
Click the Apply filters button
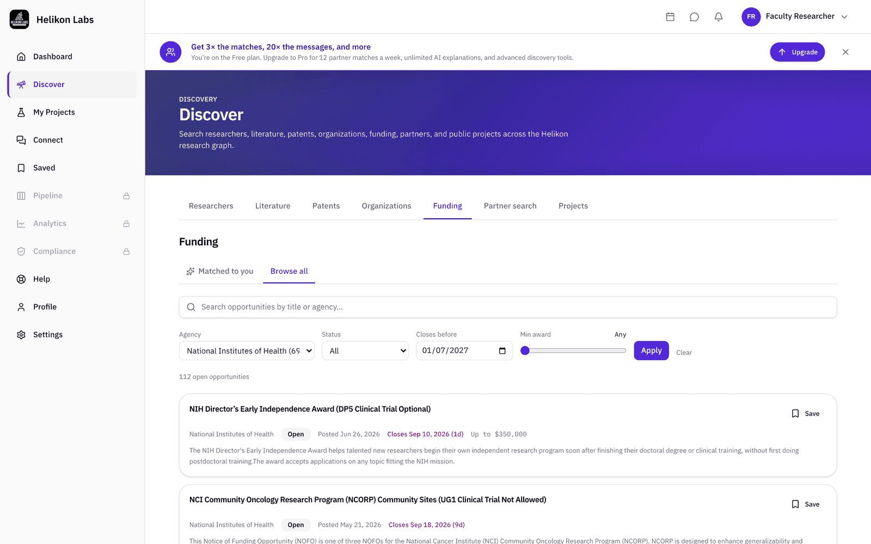click(x=651, y=351)
